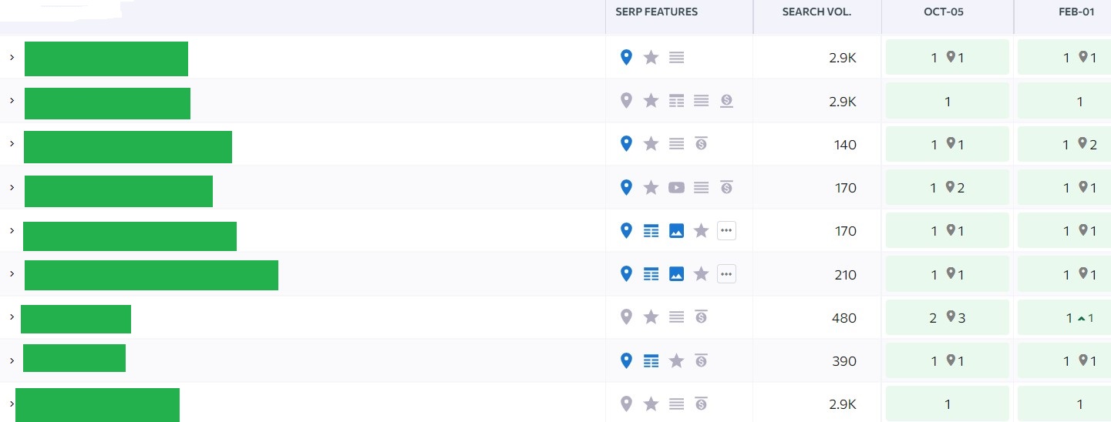Click the blue table icon in the 390 row
Screen dimensions: 1111x422
coord(651,360)
